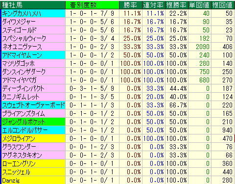Screen dimensions: 235x184
Task: Select the タニノギムレット sire name
Action: coord(21,97)
